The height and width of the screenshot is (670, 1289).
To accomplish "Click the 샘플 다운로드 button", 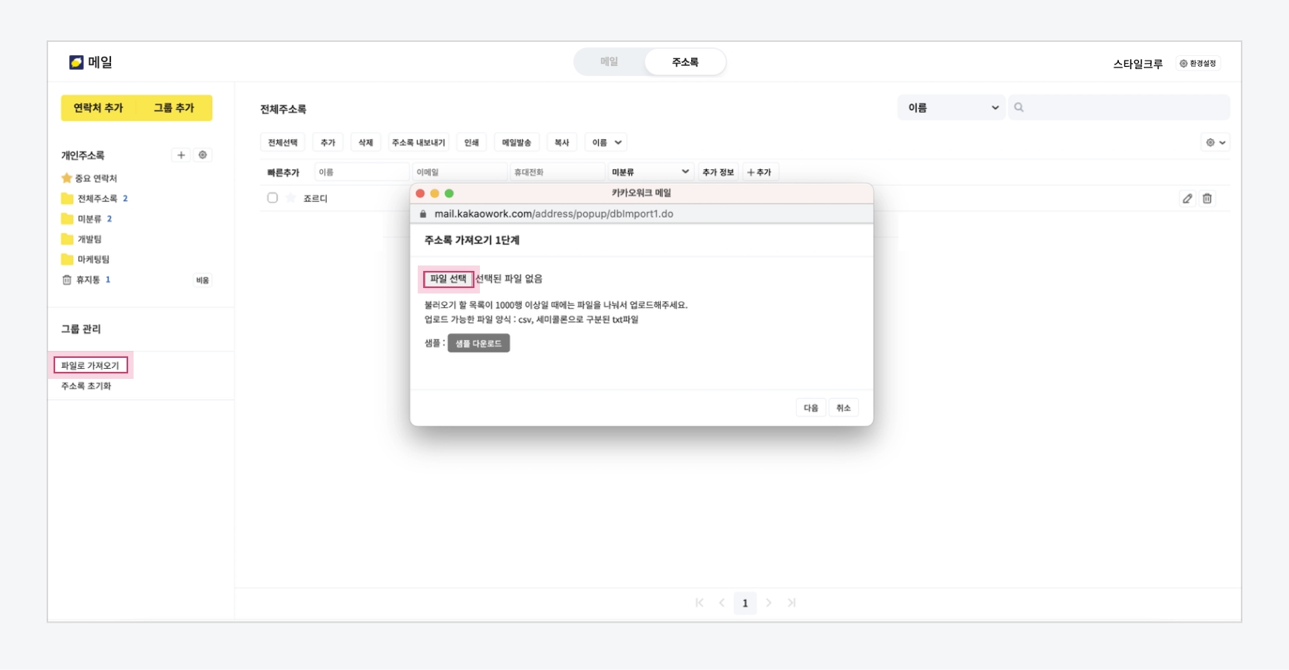I will tap(478, 343).
